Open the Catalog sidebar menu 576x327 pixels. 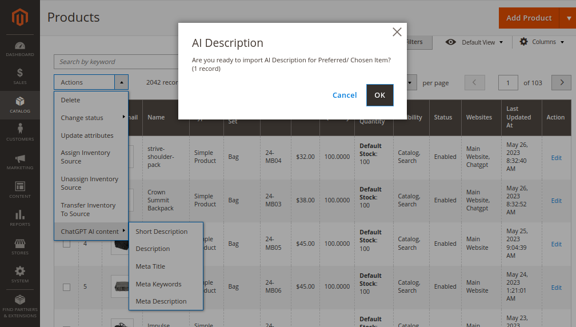coord(20,105)
